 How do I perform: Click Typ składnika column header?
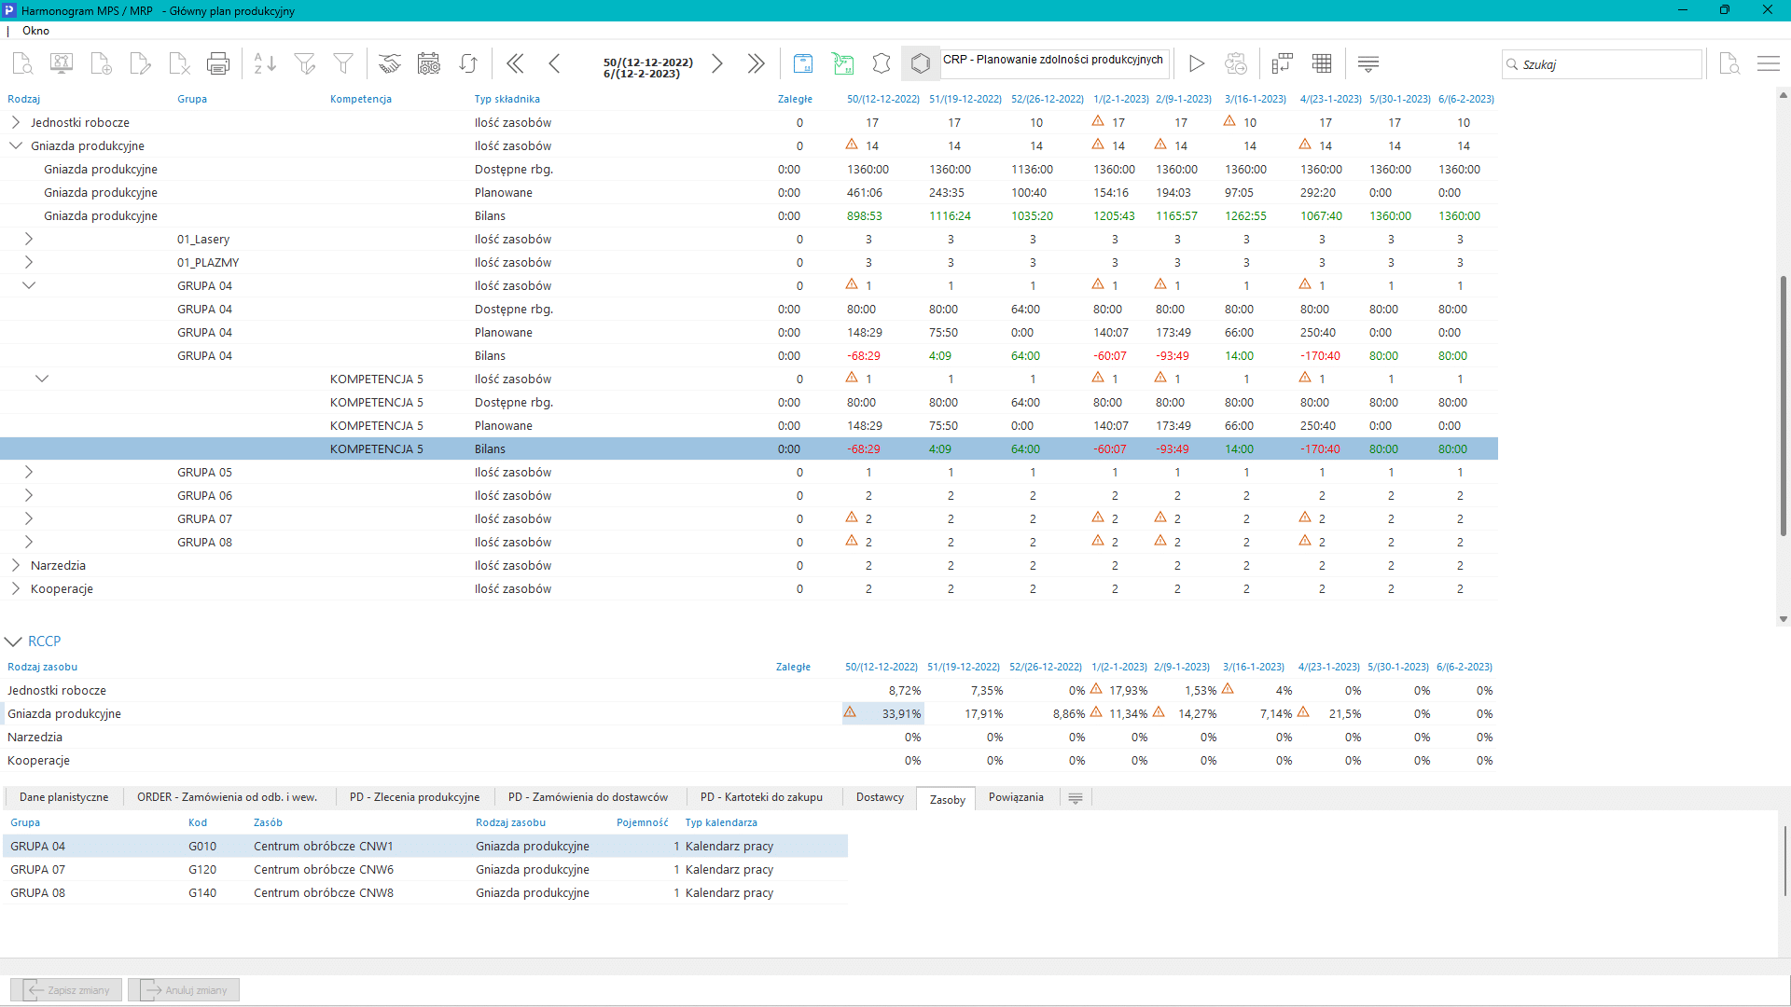[x=507, y=99]
